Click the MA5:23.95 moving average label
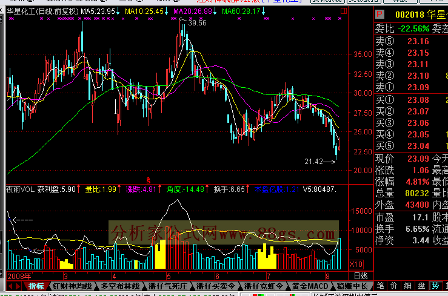448x296 pixels. coord(98,12)
